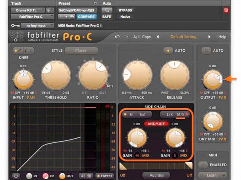The image size is (241, 180).
Task: Open the insert position b dropdown
Action: (x=50, y=10)
